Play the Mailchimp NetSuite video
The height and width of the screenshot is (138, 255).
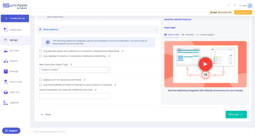(205, 64)
